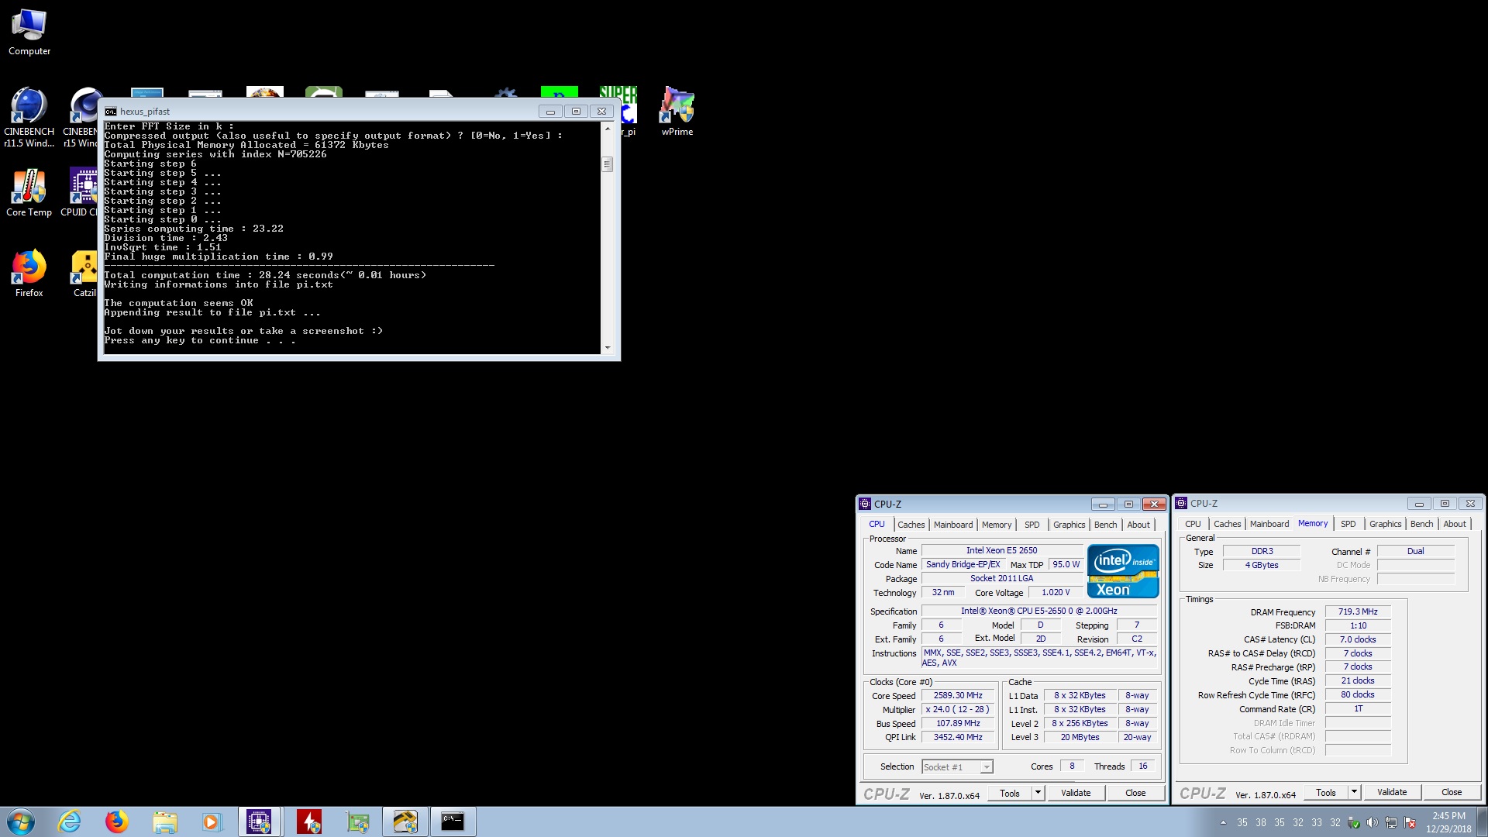Click the taskbar clock showing 2:45 PM

pyautogui.click(x=1448, y=822)
